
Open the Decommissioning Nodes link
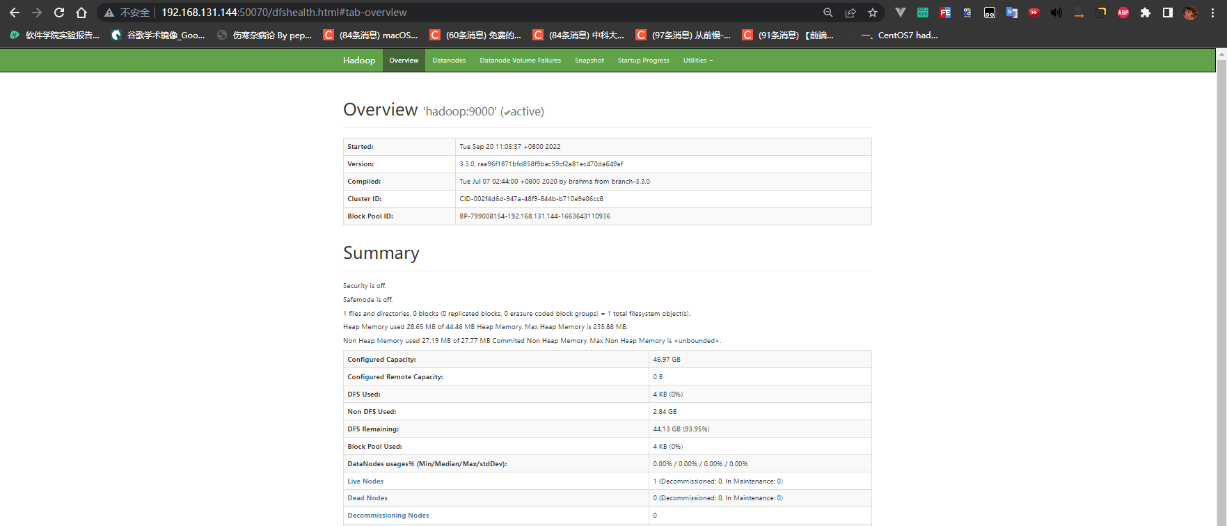(x=388, y=516)
